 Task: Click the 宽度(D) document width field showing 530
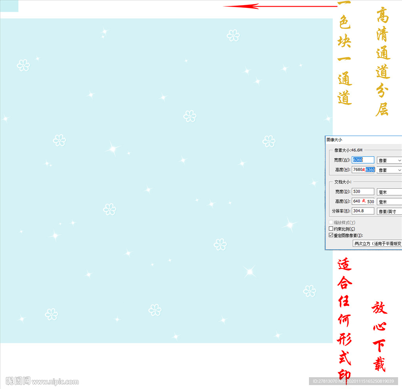363,192
